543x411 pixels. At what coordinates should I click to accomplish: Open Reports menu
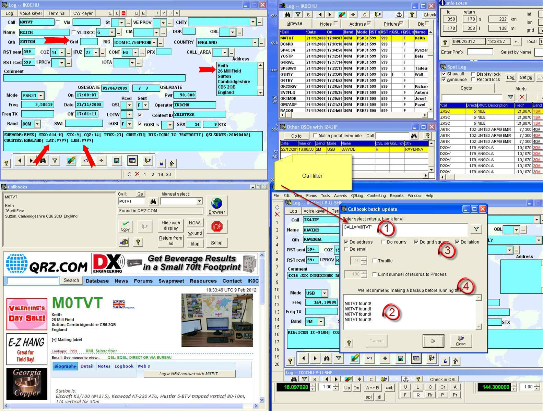pyautogui.click(x=397, y=196)
